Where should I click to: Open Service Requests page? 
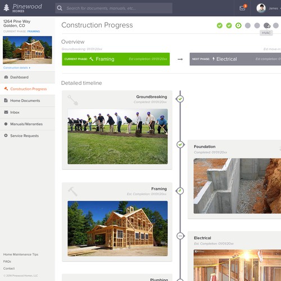(x=28, y=135)
